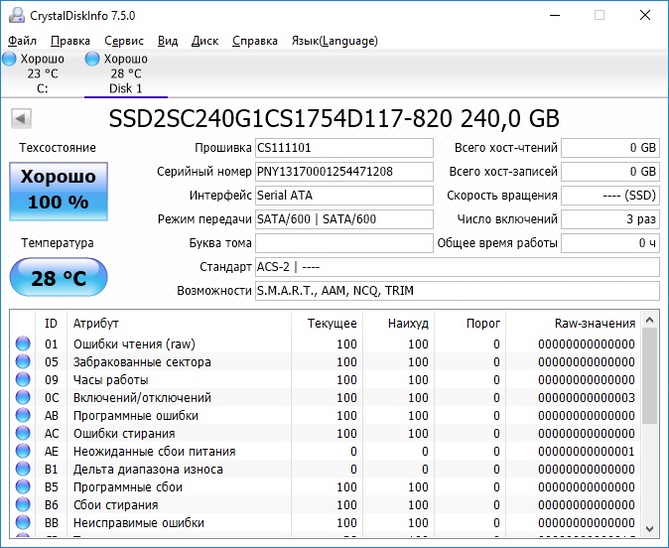Image resolution: width=669 pixels, height=548 pixels.
Task: Click the Текущее column header
Action: [328, 323]
